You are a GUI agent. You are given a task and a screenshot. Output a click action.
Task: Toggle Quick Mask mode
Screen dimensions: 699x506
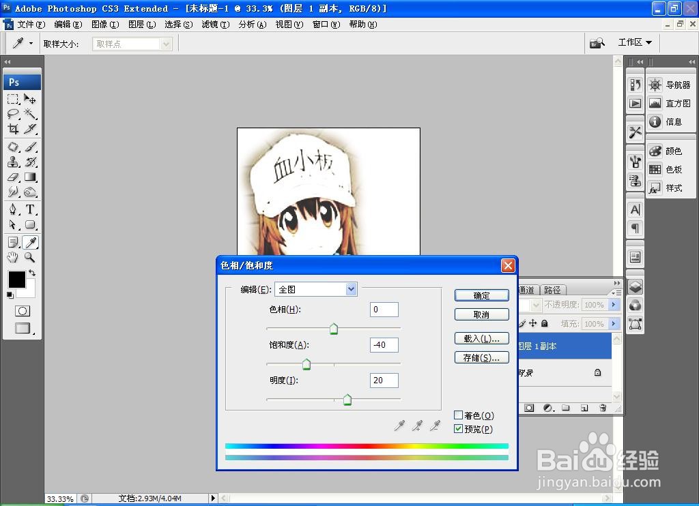[23, 311]
